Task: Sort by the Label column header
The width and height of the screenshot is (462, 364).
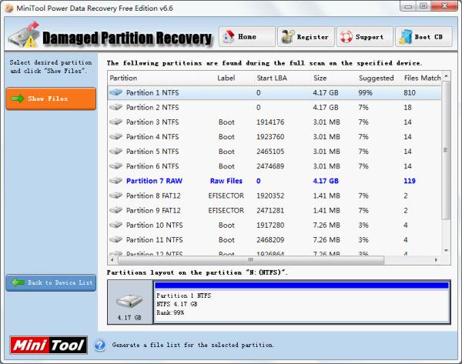Action: 226,78
